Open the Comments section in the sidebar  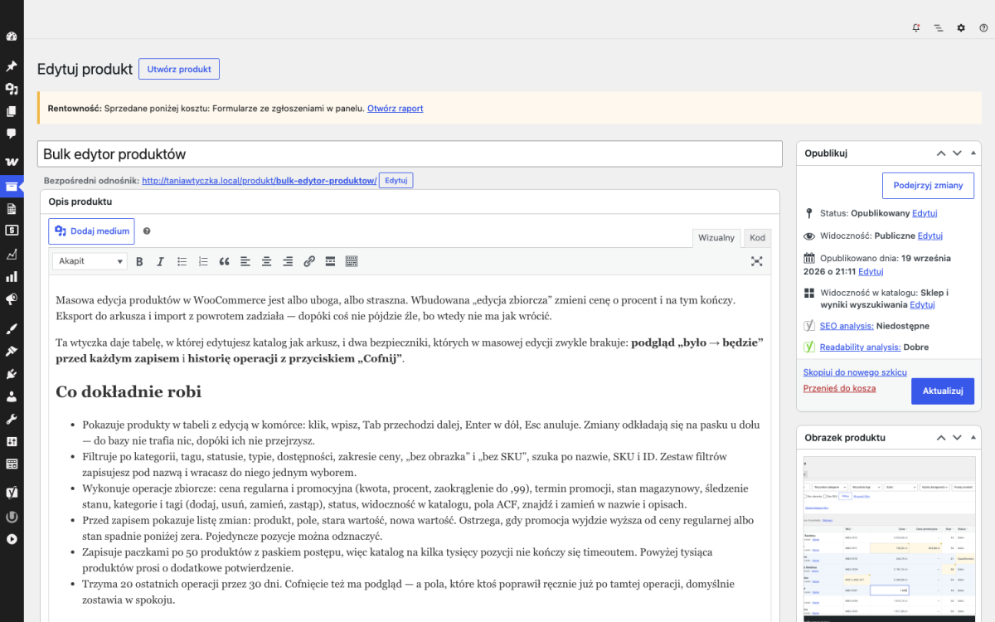[x=12, y=133]
